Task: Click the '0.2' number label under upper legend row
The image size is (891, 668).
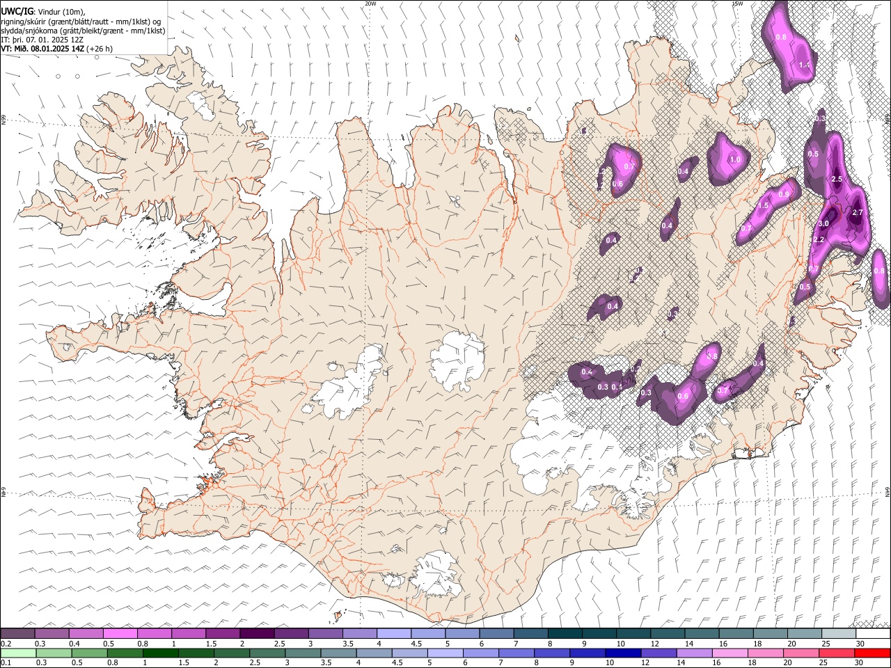Action: [6, 643]
